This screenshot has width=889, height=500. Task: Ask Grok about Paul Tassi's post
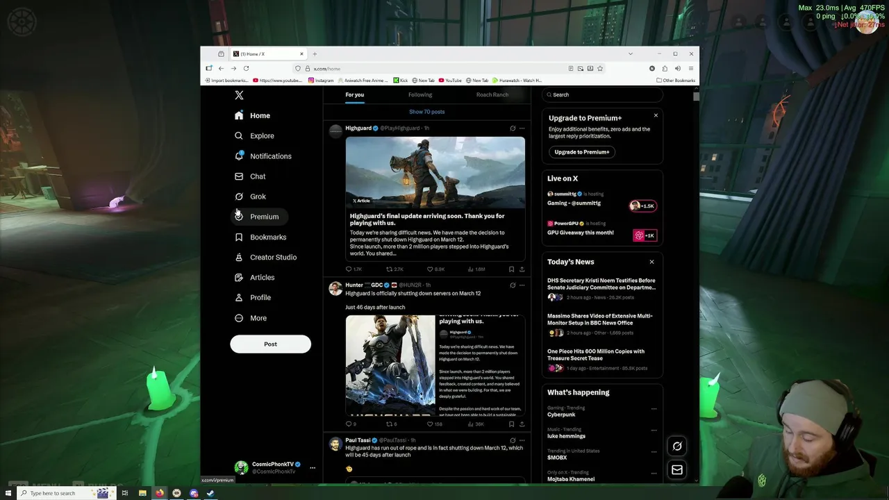coord(513,440)
